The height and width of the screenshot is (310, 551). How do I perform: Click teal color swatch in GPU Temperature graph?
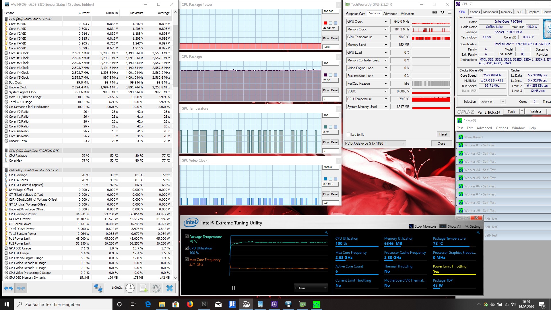pos(325,127)
